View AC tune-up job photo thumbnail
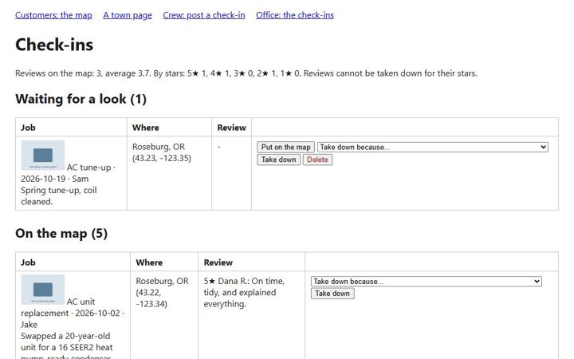574x359 pixels. coord(43,156)
